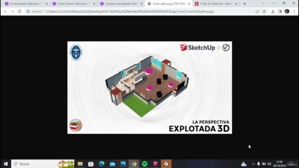299x168 pixels.
Task: Open volume control in tray
Action: click(x=269, y=164)
